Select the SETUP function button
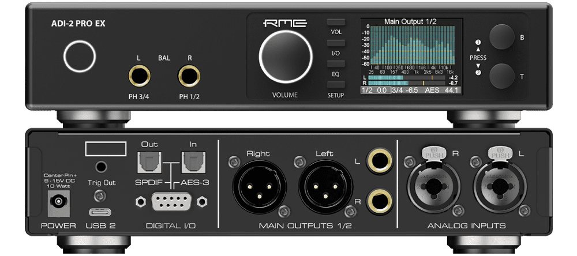 coord(336,85)
